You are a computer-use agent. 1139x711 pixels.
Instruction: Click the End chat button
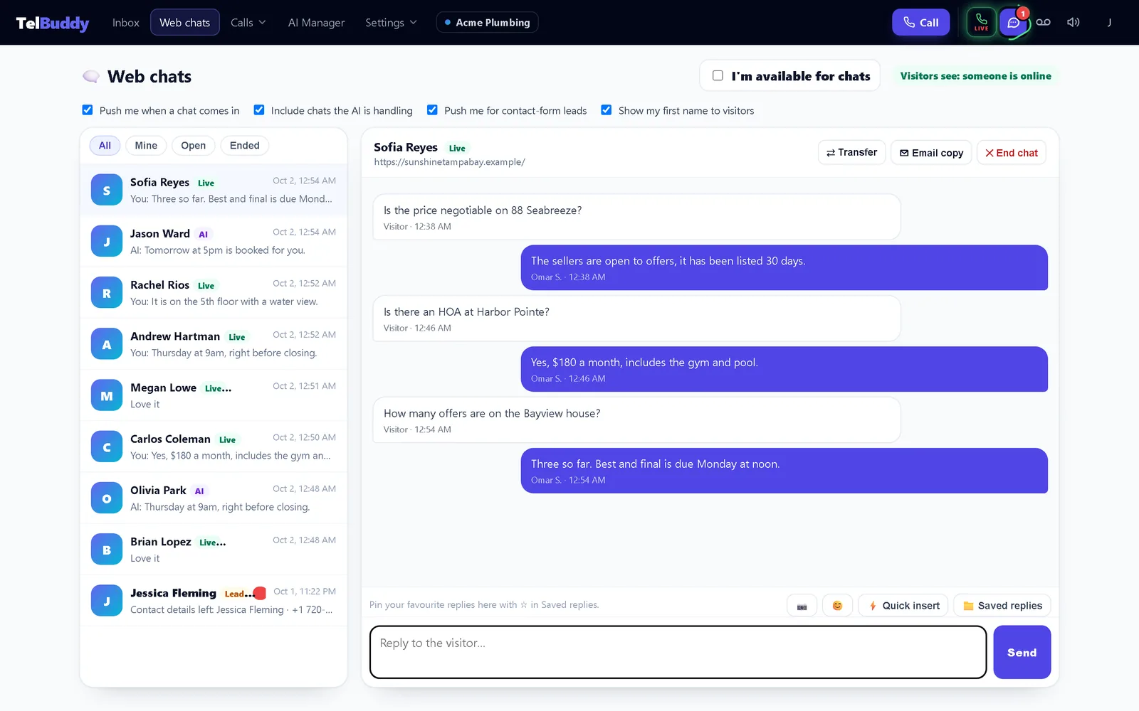point(1012,153)
